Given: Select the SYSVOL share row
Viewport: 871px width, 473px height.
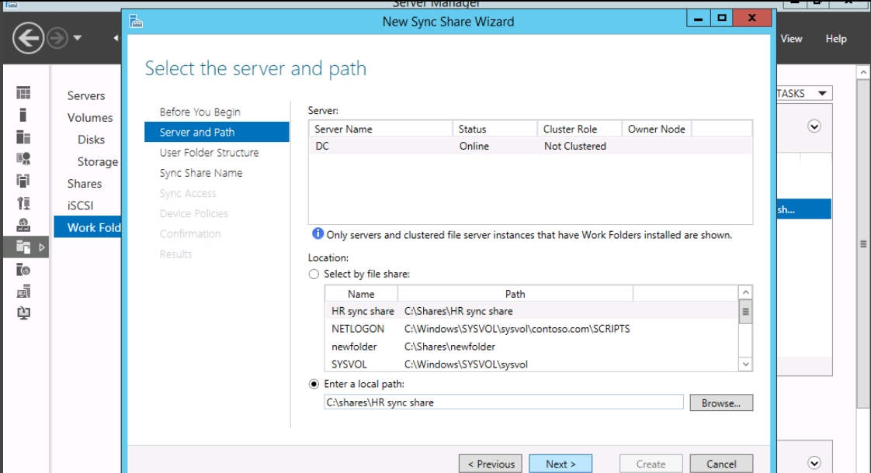Looking at the screenshot, I should 532,364.
